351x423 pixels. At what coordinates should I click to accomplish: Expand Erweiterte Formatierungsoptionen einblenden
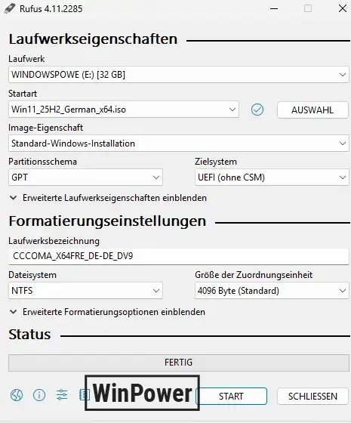click(x=107, y=312)
